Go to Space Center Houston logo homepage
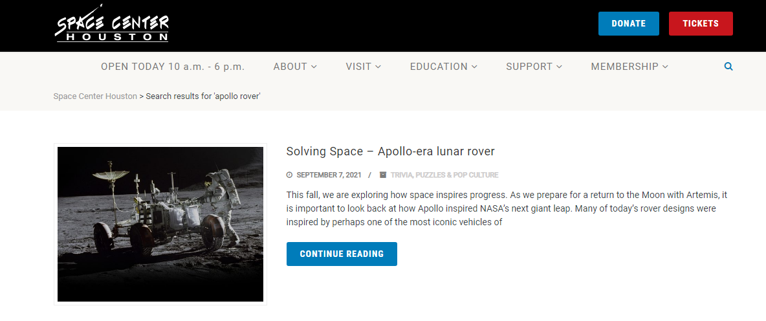Screen dimensions: 766x321 click(x=111, y=23)
